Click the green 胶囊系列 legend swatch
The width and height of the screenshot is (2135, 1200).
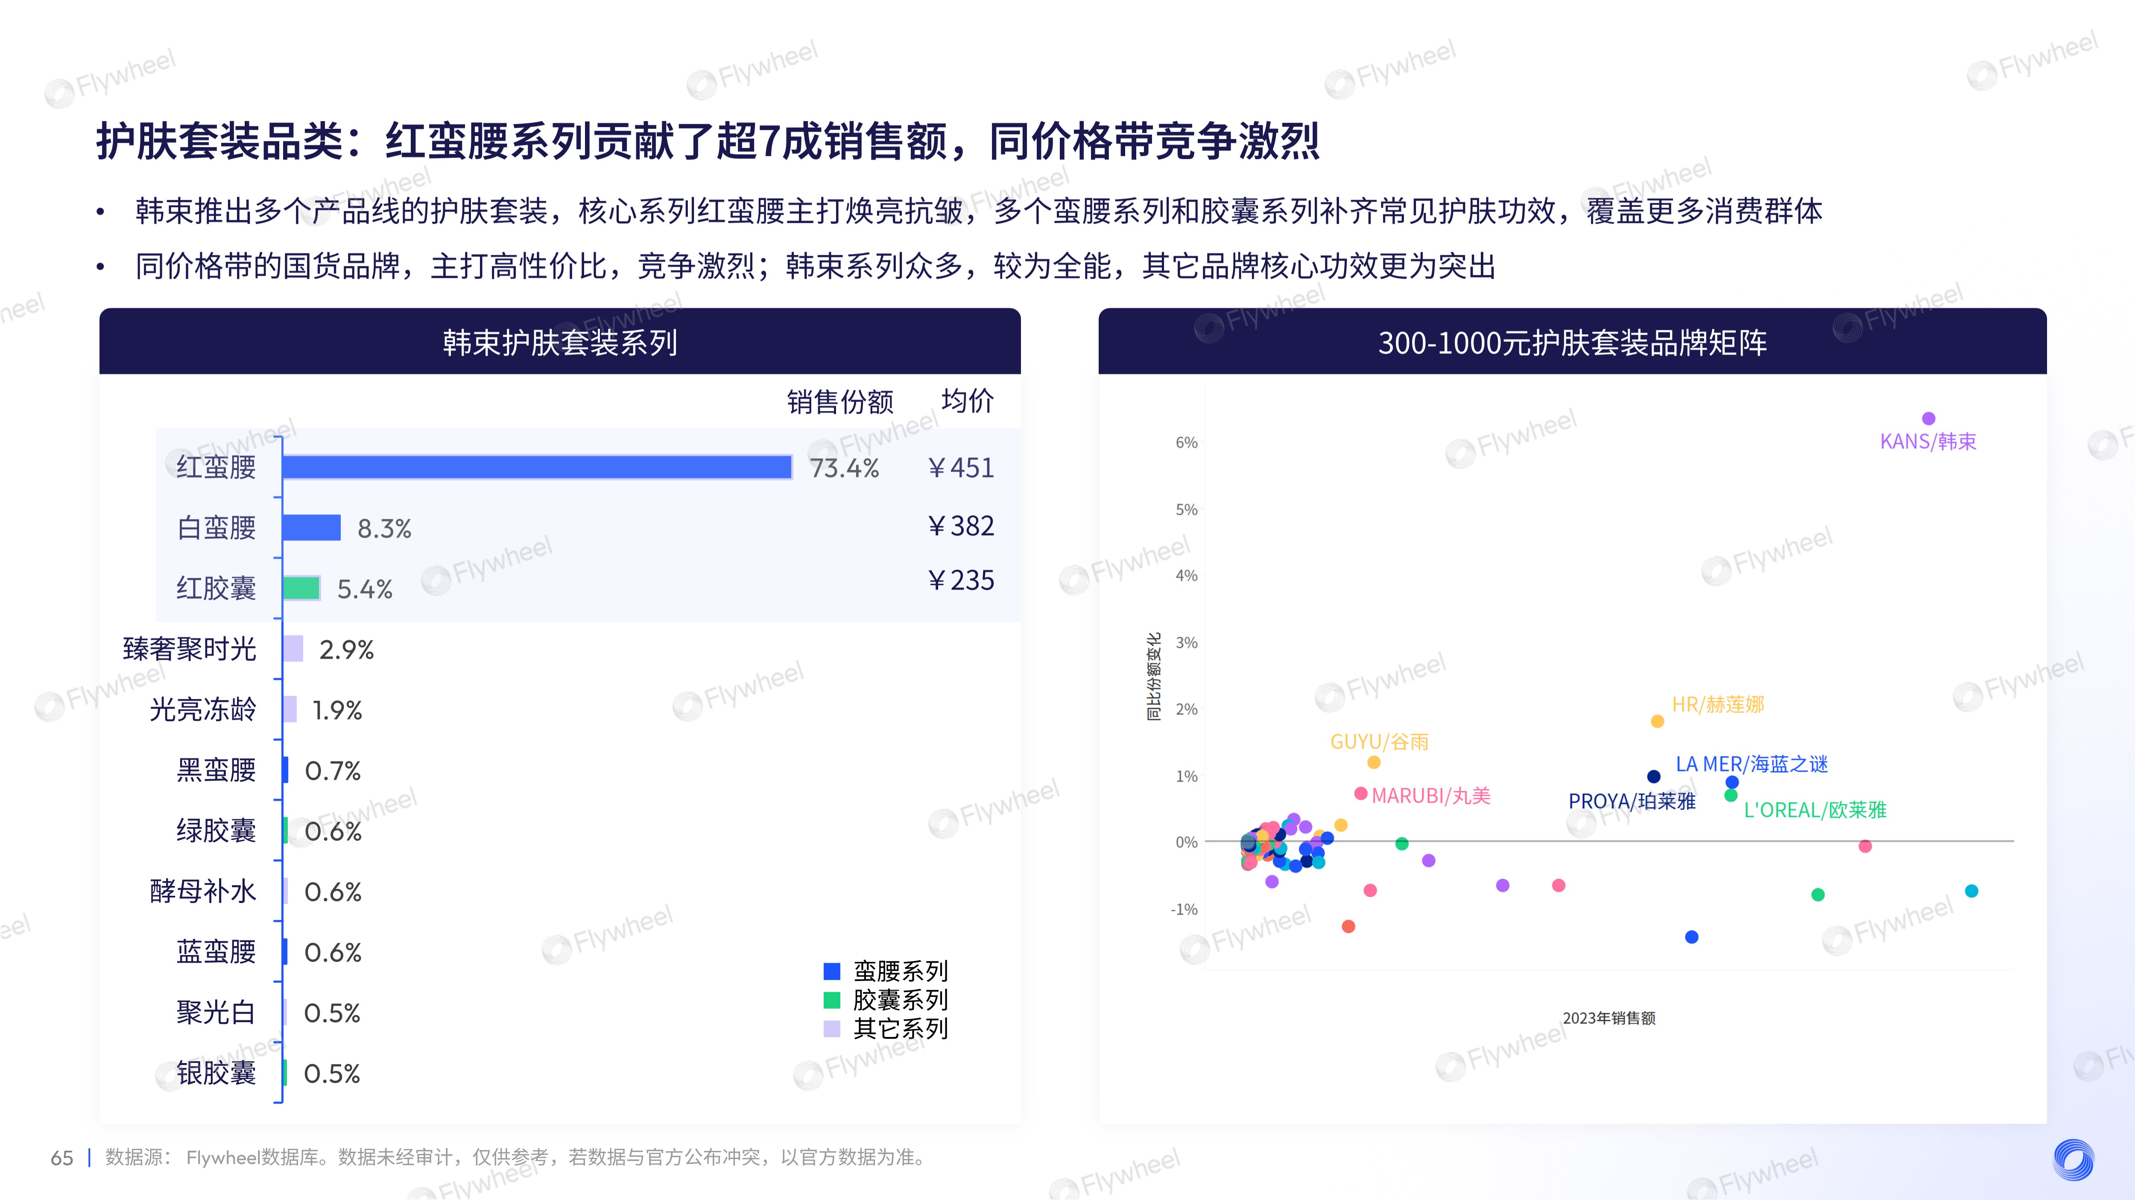[x=831, y=1000]
